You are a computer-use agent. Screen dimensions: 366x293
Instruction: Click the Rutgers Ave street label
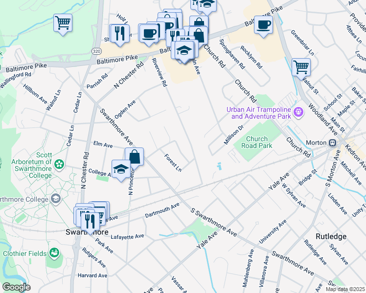click(94, 258)
